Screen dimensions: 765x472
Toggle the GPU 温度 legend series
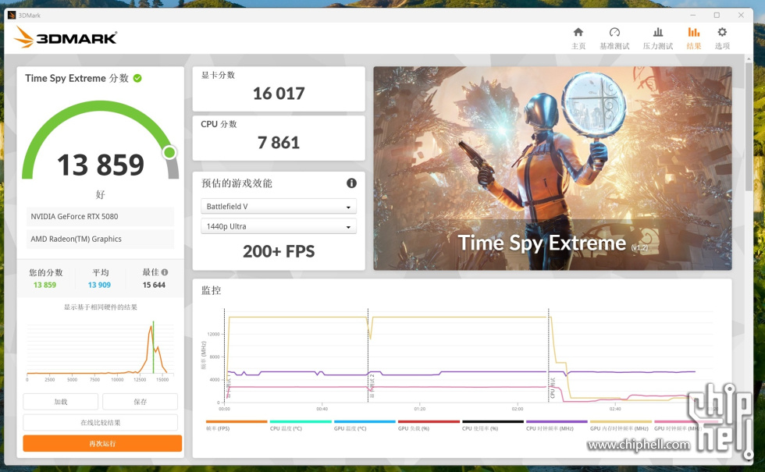pos(365,425)
